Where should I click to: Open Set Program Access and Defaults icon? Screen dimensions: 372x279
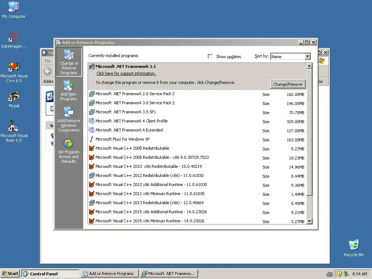(x=69, y=151)
